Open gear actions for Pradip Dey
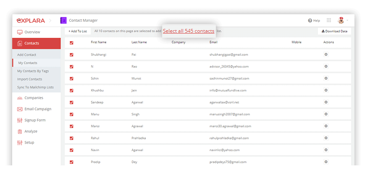378x170 pixels. pos(326,162)
